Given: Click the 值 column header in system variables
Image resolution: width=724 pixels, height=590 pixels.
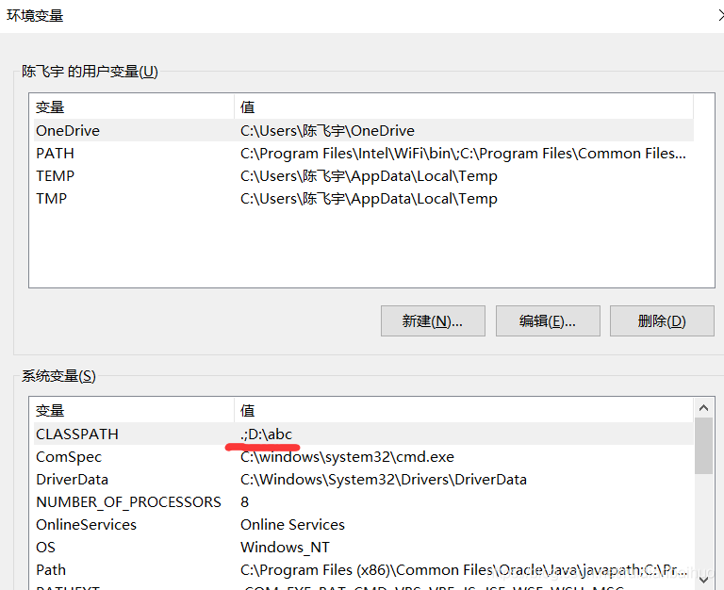Looking at the screenshot, I should [464, 410].
